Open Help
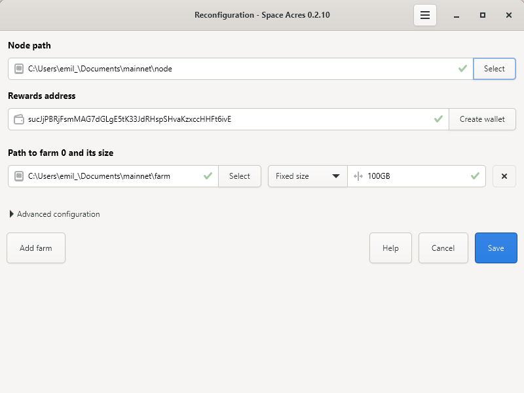The height and width of the screenshot is (393, 524). point(390,248)
